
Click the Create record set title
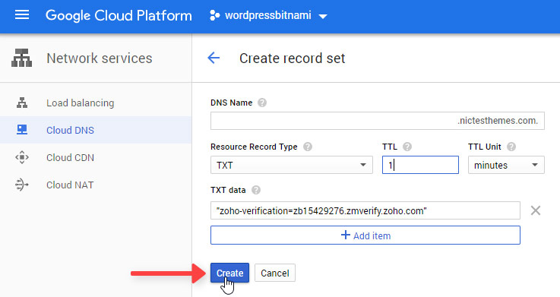(x=292, y=58)
